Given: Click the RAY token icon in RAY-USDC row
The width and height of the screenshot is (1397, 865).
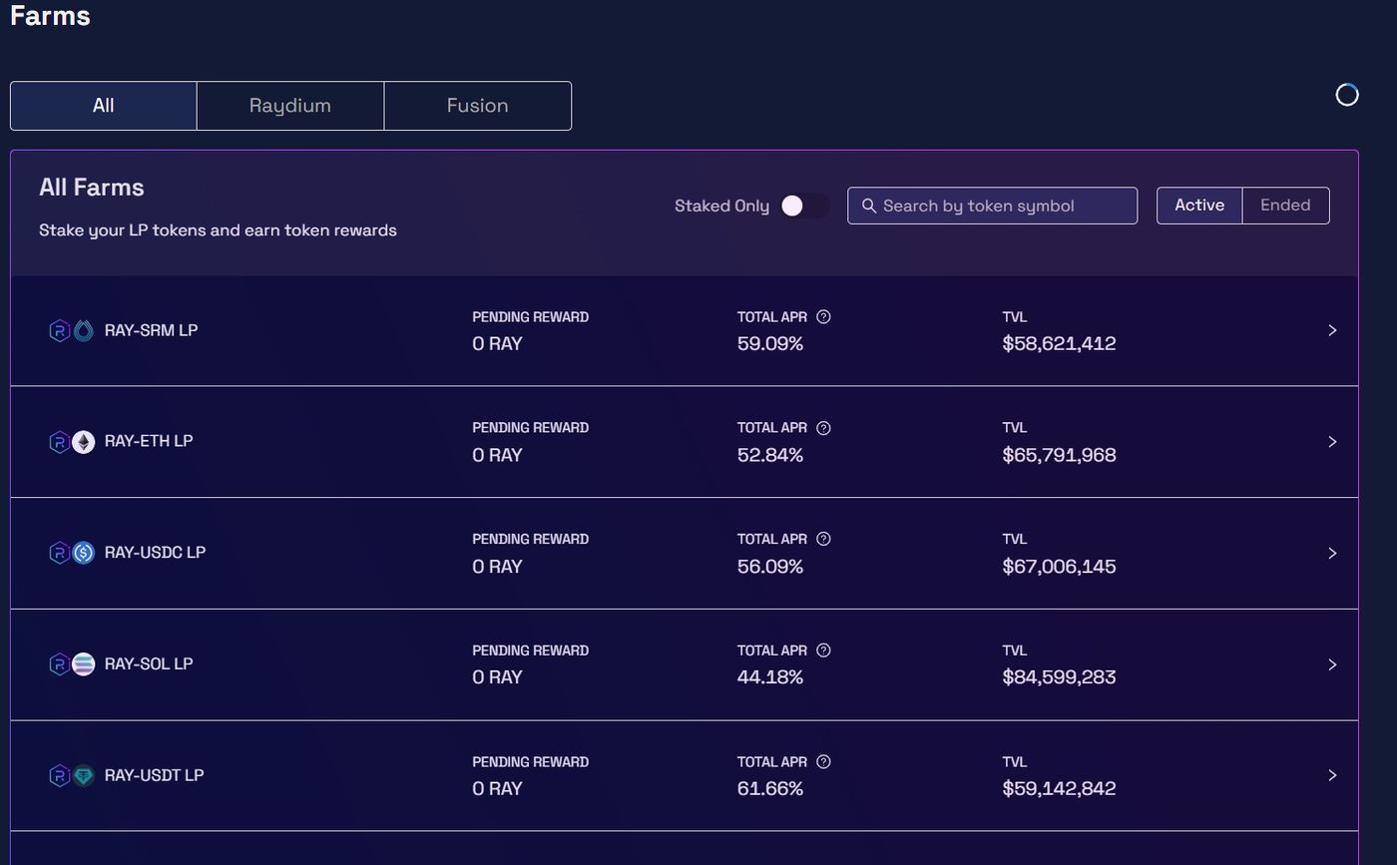Looking at the screenshot, I should pos(60,553).
